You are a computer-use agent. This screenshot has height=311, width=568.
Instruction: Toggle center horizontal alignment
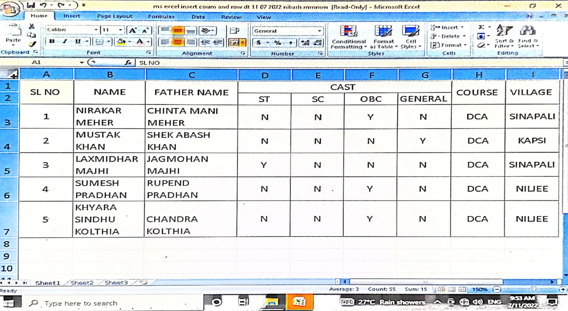[x=177, y=43]
